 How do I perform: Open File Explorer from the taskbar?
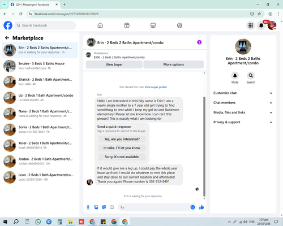[70, 221]
